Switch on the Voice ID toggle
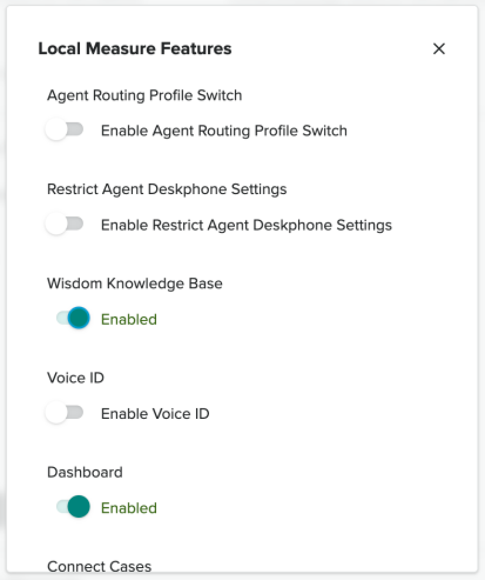485x580 pixels. point(65,414)
